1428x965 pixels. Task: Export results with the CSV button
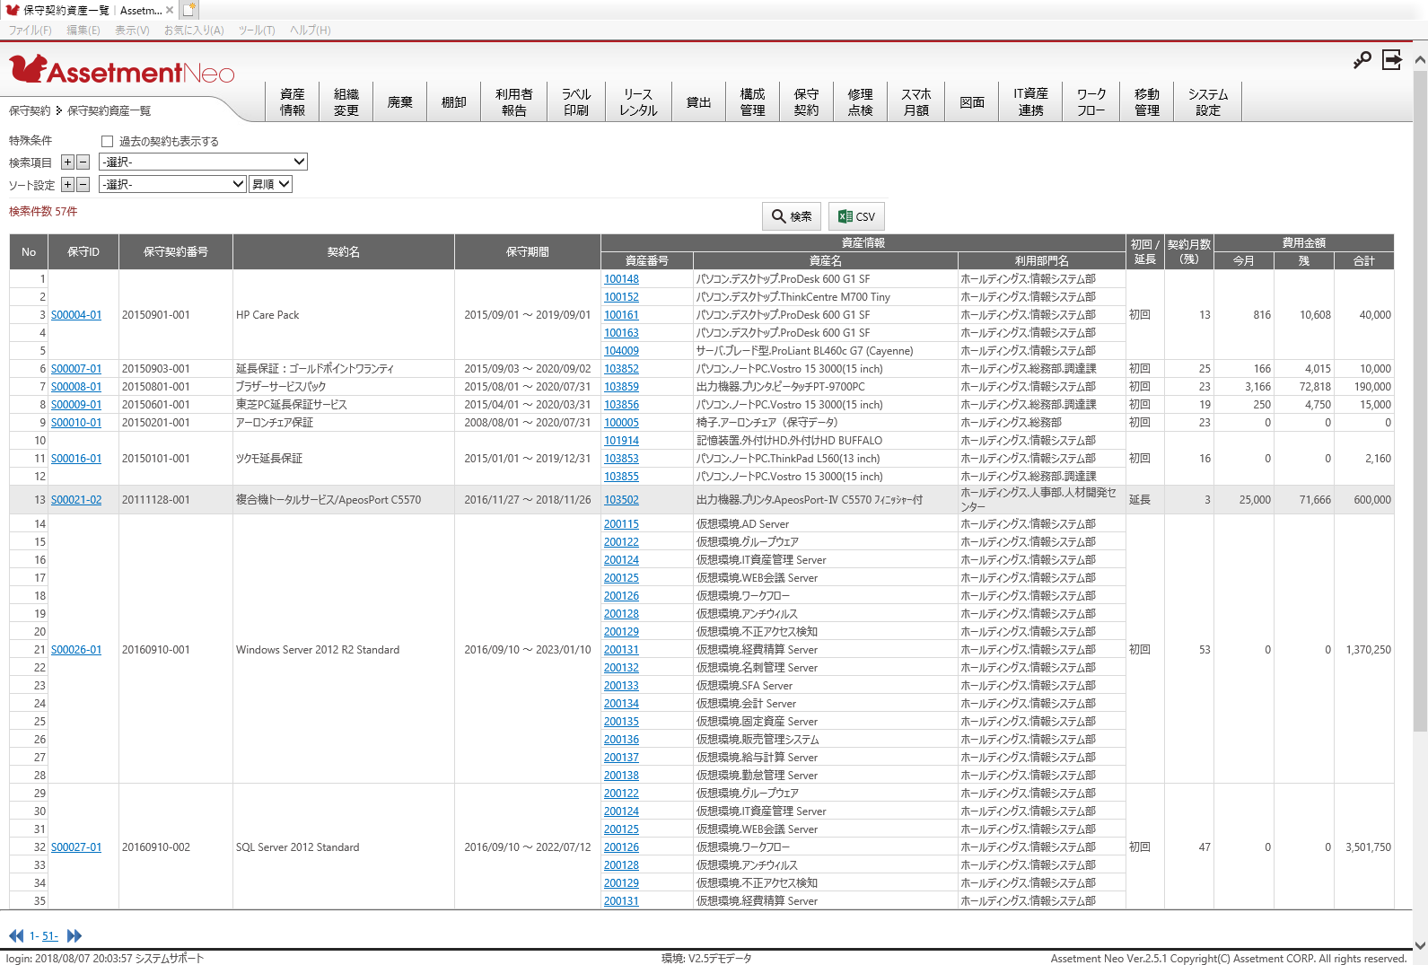point(856,216)
